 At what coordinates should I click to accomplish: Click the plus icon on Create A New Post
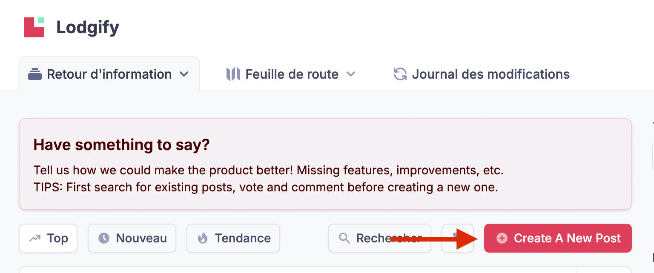click(502, 238)
